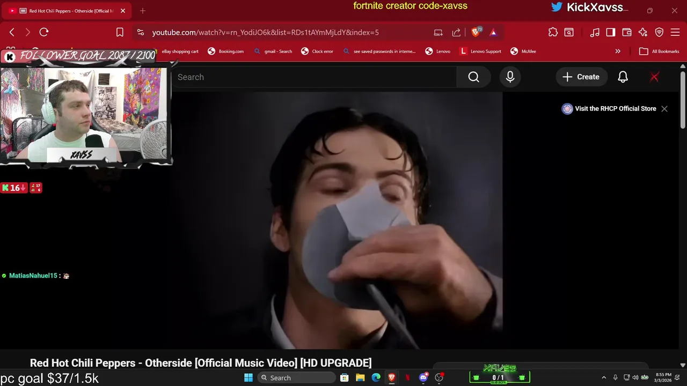687x386 pixels.
Task: Open File Explorer from taskbar
Action: [x=360, y=378]
